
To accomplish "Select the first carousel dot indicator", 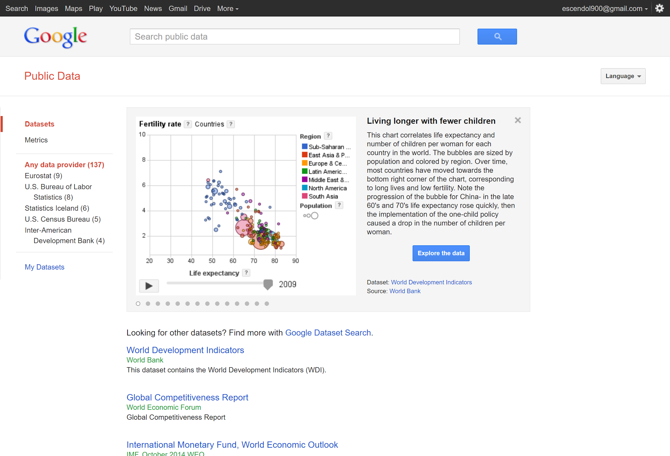I will point(138,304).
